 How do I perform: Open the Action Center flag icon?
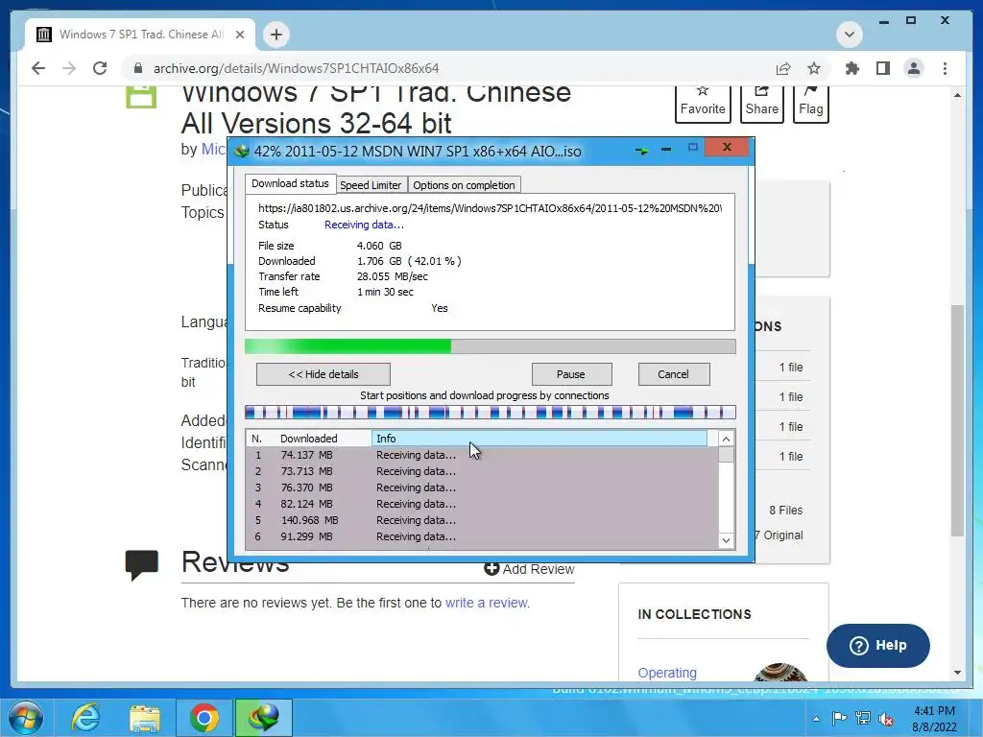839,718
